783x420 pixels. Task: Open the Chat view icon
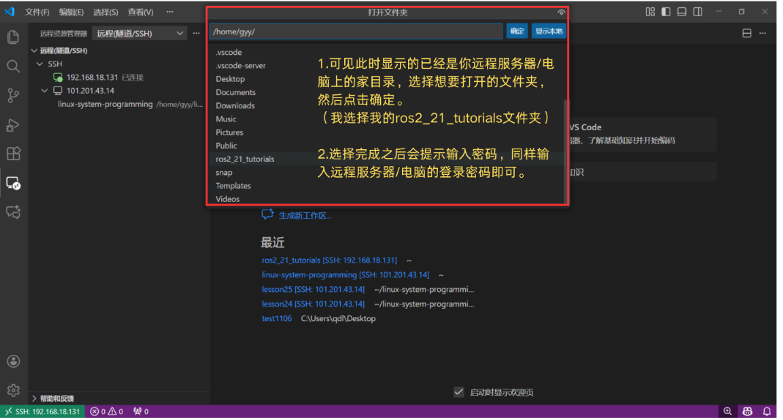(13, 212)
